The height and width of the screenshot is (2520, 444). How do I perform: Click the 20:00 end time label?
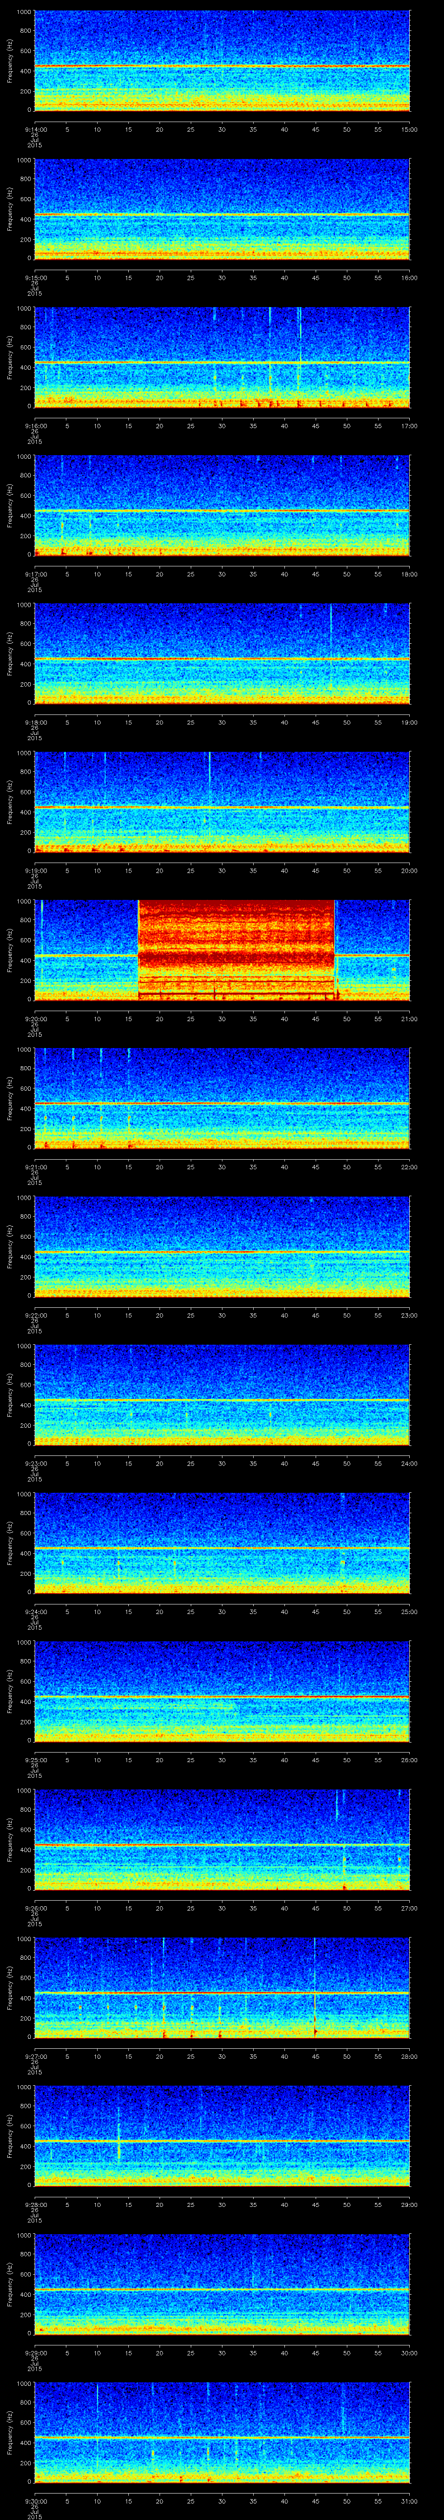coord(410,871)
